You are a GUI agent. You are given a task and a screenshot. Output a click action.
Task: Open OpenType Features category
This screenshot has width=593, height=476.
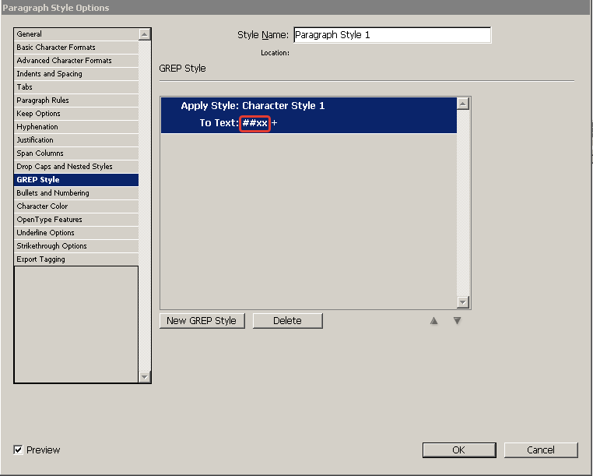click(x=76, y=220)
